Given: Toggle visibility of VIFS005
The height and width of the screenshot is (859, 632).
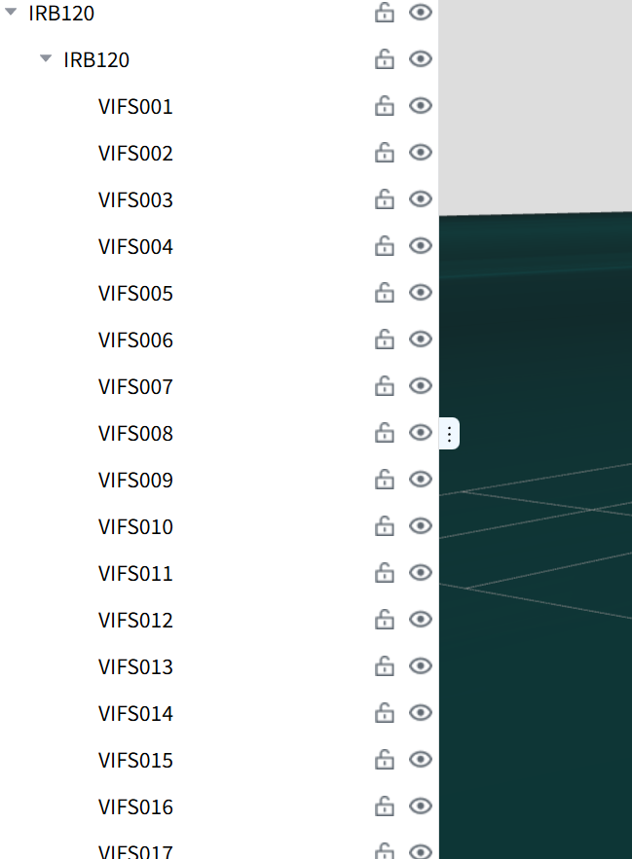Looking at the screenshot, I should pos(421,292).
